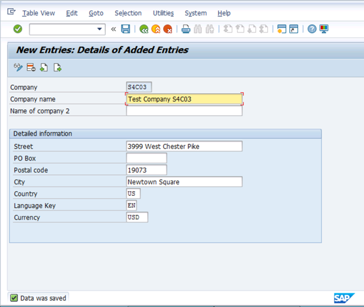Click the Previous Entry icon
The height and width of the screenshot is (307, 364).
(44, 67)
